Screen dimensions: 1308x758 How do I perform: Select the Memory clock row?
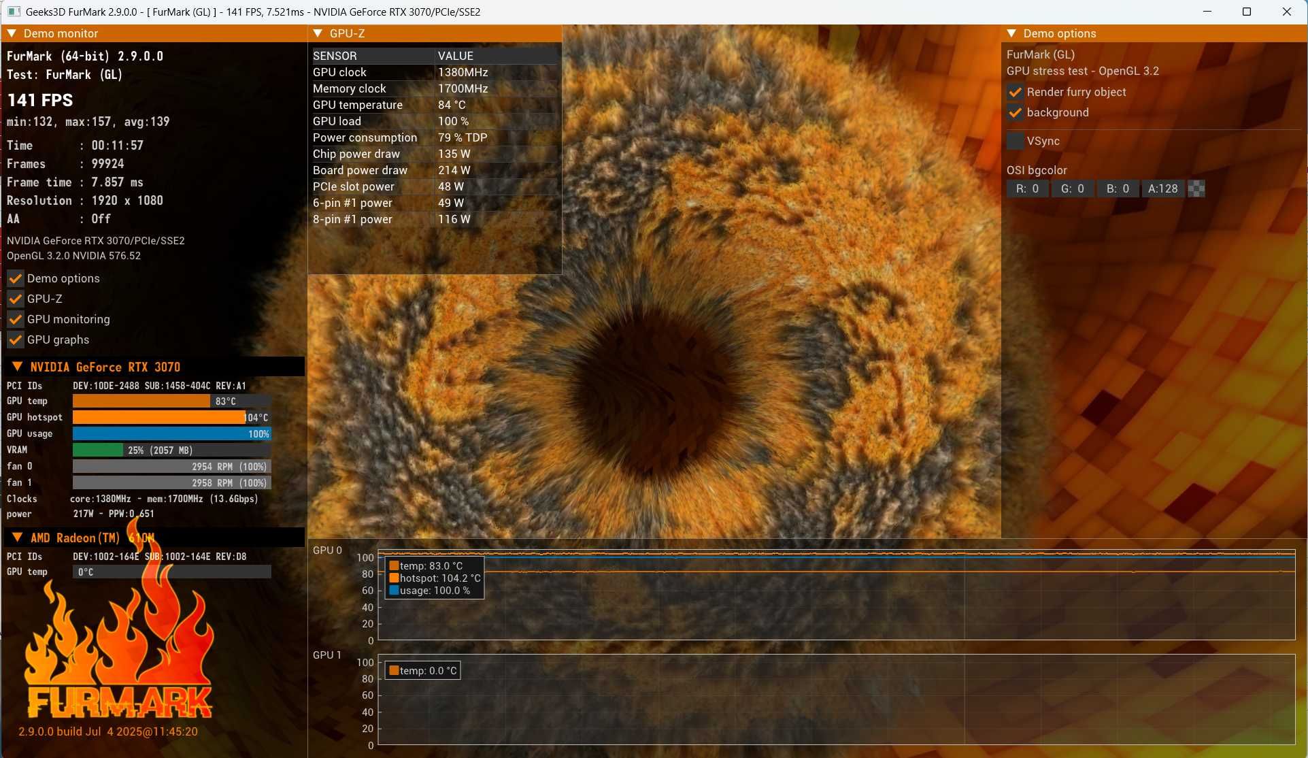tap(434, 88)
